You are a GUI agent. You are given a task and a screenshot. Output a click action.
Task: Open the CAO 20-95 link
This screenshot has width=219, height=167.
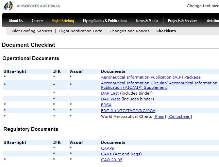[112, 160]
